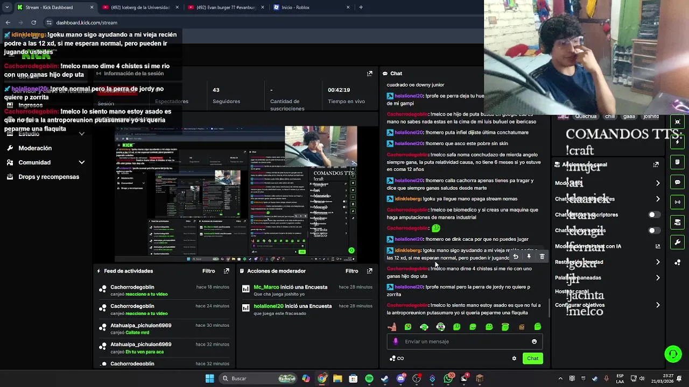
Task: Switch to Evan burger browser tab
Action: (x=225, y=8)
